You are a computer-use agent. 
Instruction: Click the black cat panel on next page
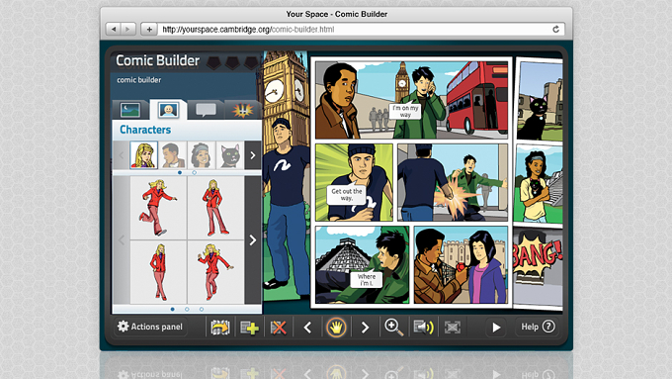click(x=540, y=101)
